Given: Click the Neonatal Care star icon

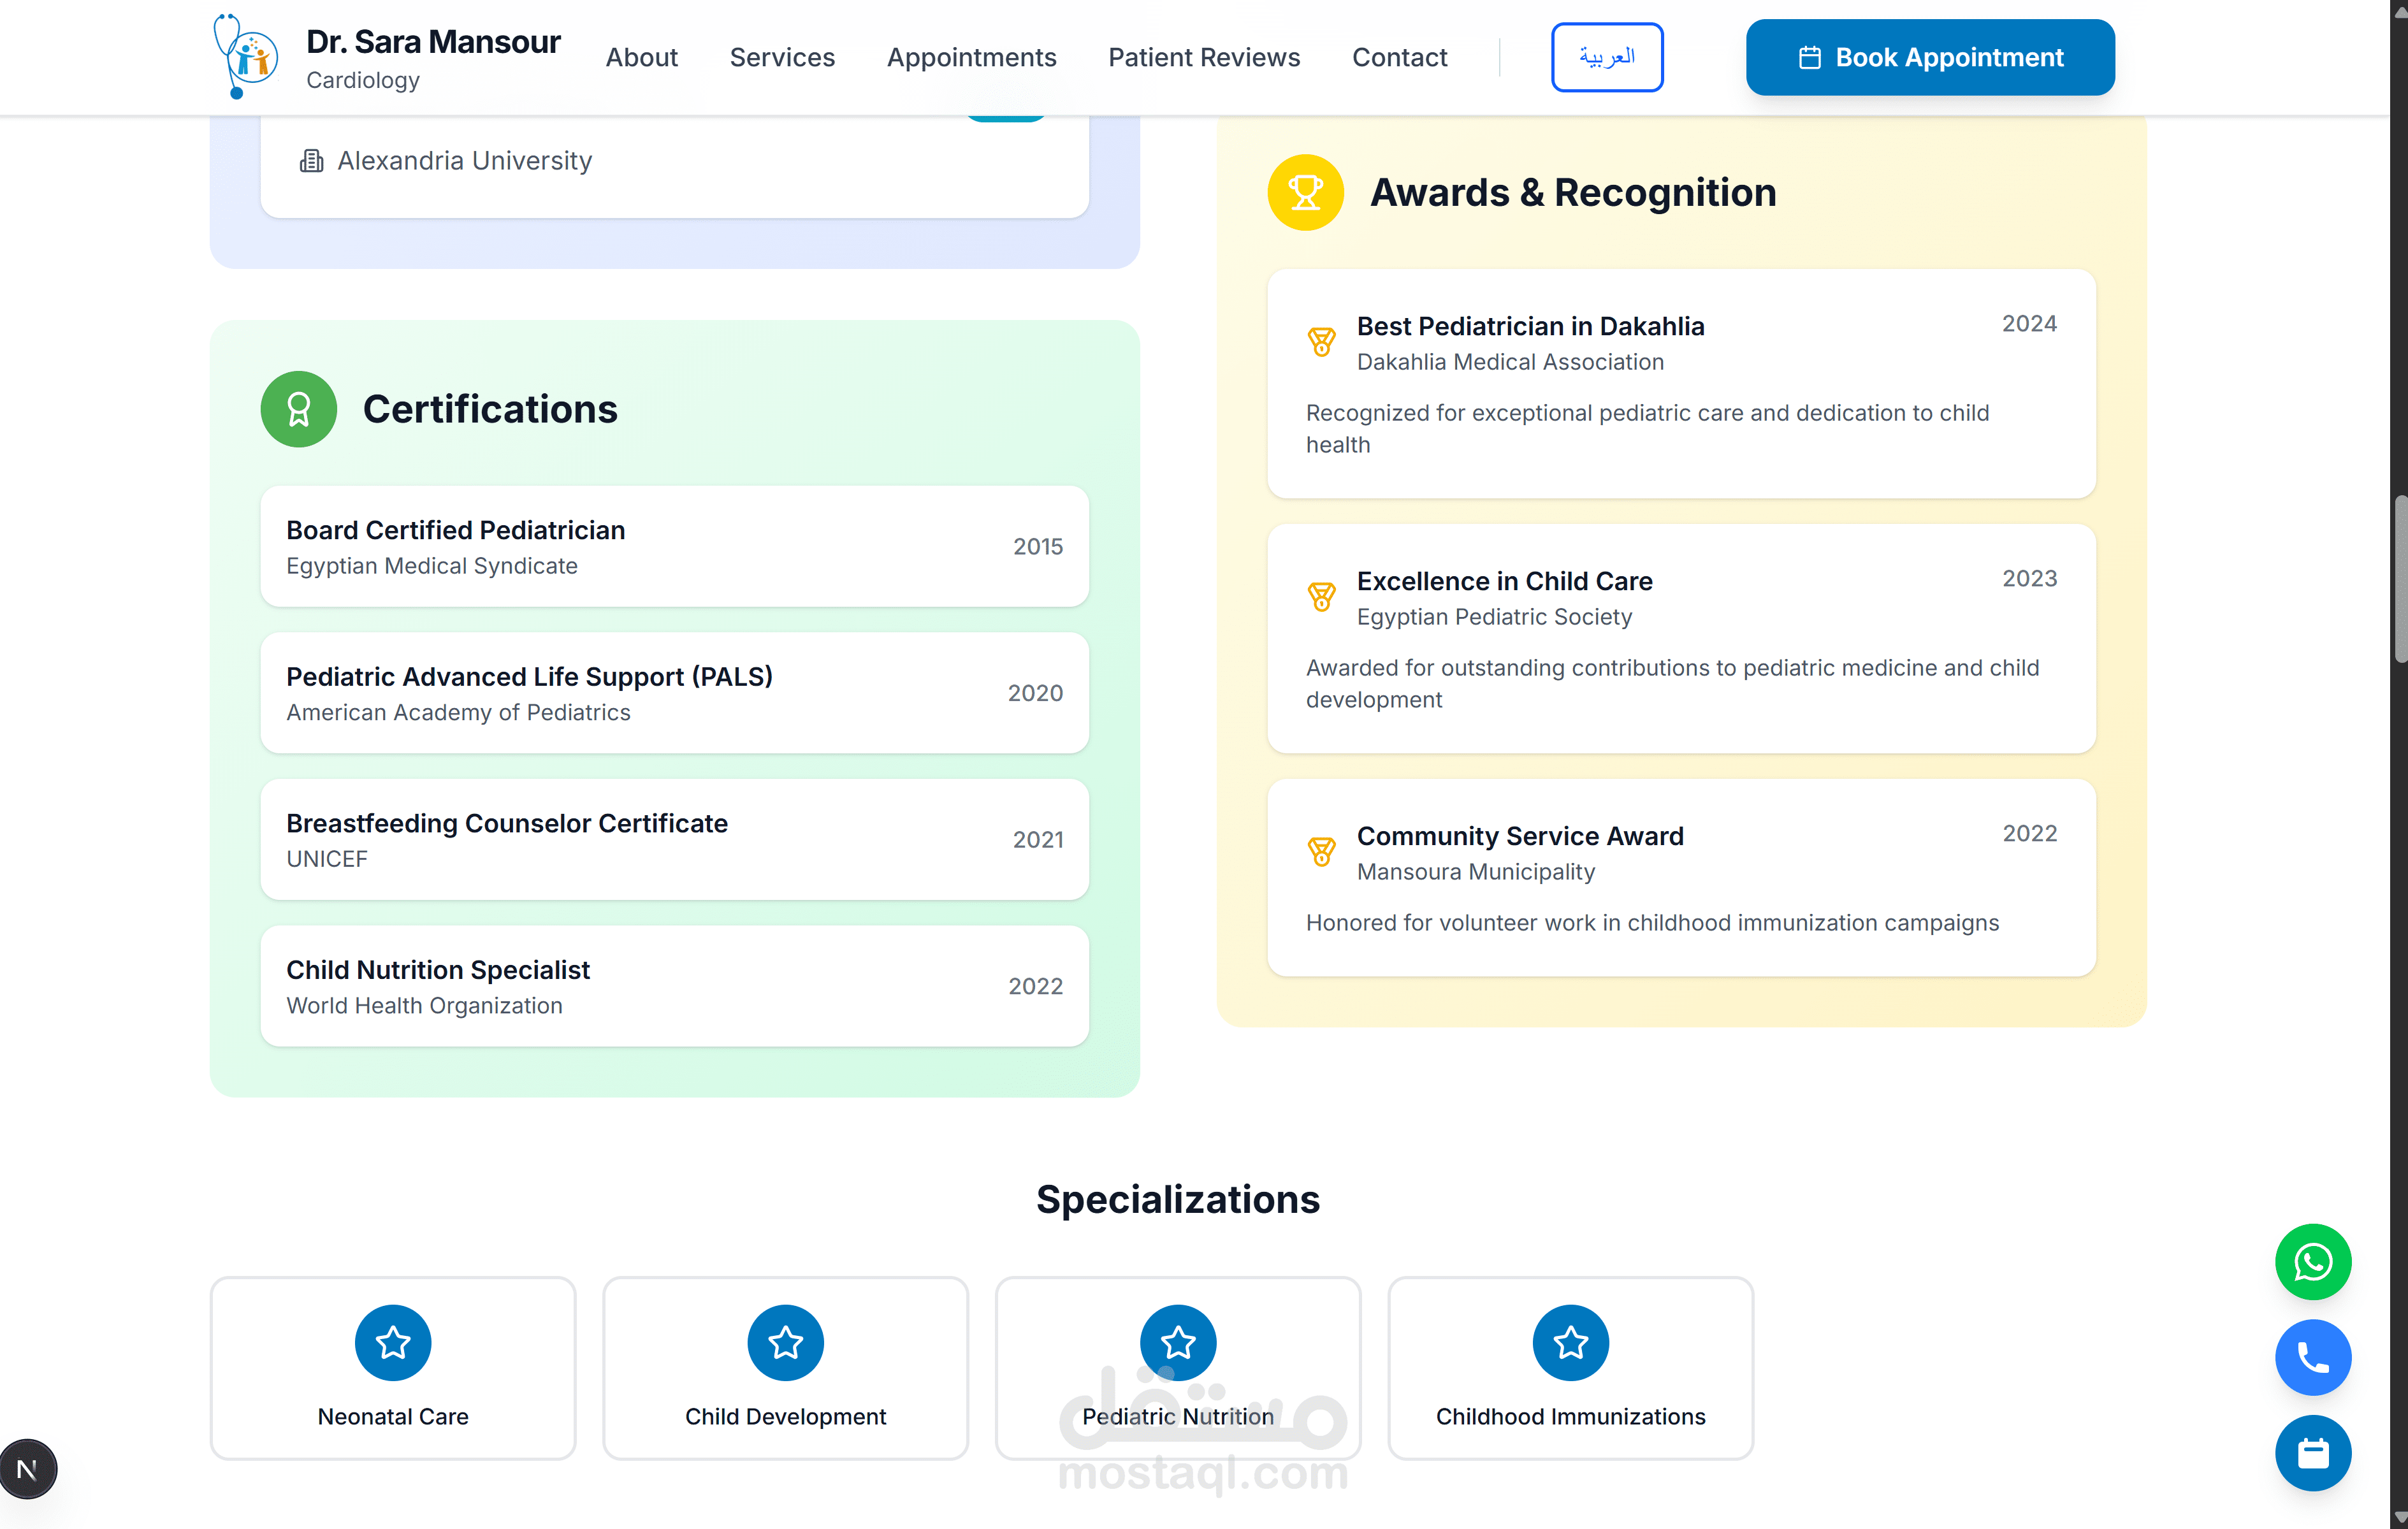Looking at the screenshot, I should tap(393, 1342).
